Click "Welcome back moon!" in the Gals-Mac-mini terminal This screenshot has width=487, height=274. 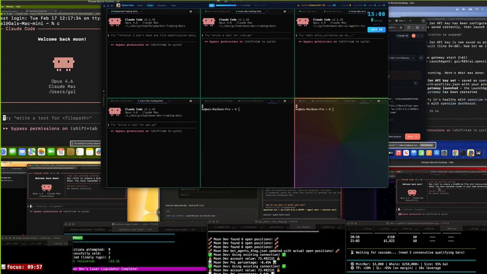[62, 39]
